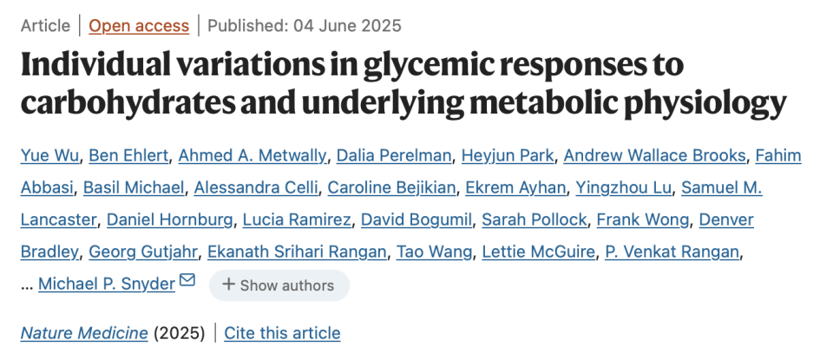Open Sarah Pollock author details

pyautogui.click(x=535, y=219)
